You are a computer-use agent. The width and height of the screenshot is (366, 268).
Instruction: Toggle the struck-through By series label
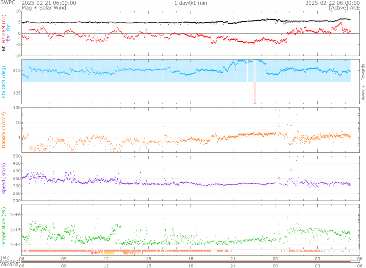pos(8,28)
